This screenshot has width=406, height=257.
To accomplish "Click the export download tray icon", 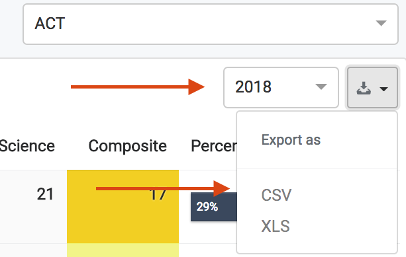I will tap(364, 88).
